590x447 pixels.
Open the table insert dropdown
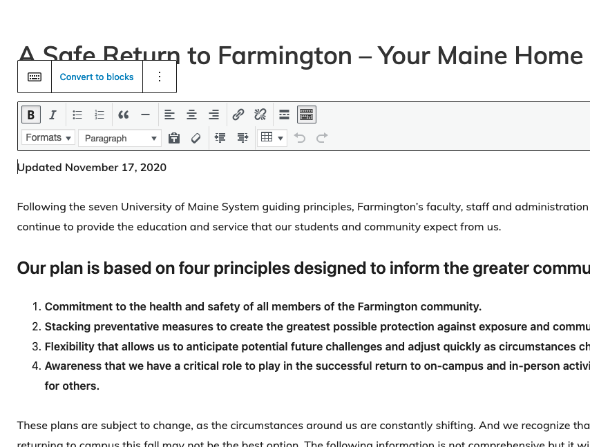pos(272,138)
